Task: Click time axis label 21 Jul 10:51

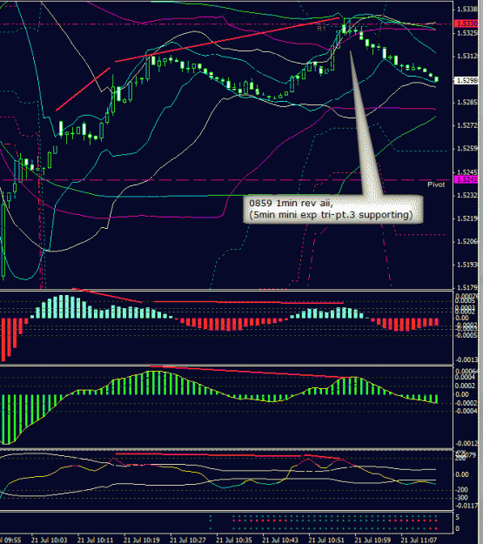Action: (326, 541)
